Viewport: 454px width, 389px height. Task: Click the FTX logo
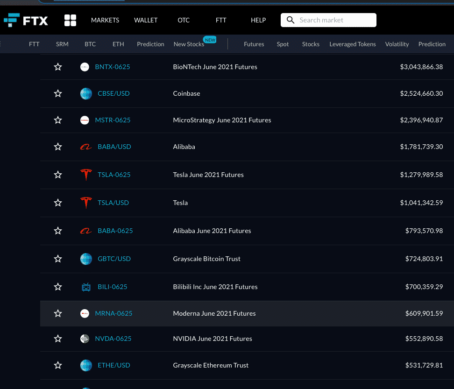point(26,20)
